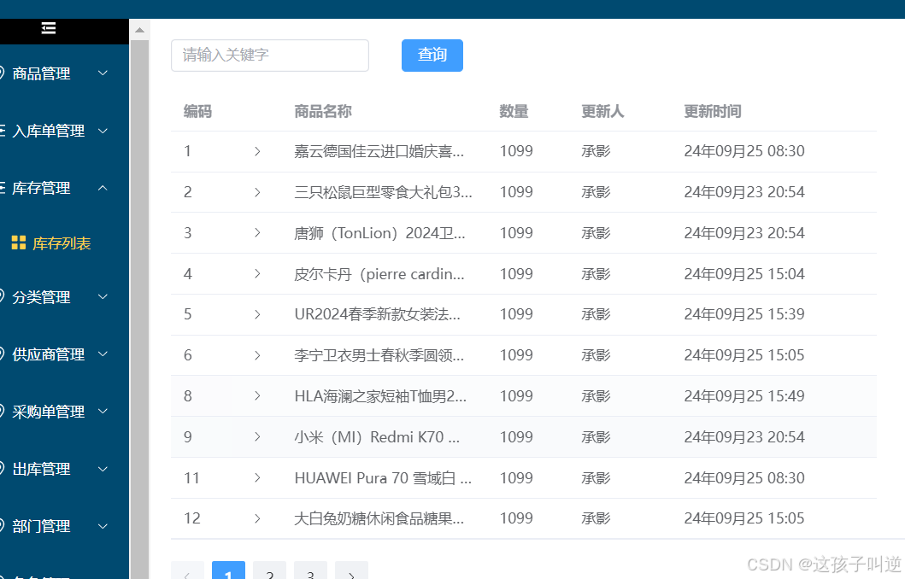Image resolution: width=905 pixels, height=579 pixels.
Task: Click the 24年09月25 15:49 timestamp
Action: pos(744,396)
